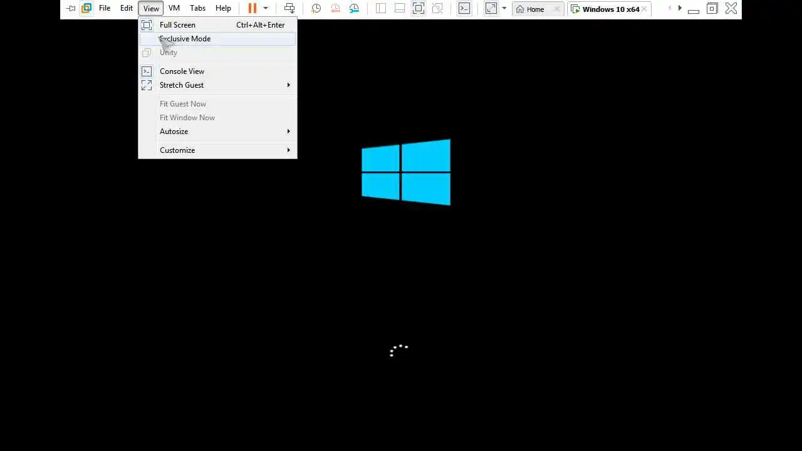Expand the stretch guest dropdown arrow
The height and width of the screenshot is (451, 802).
point(504,8)
